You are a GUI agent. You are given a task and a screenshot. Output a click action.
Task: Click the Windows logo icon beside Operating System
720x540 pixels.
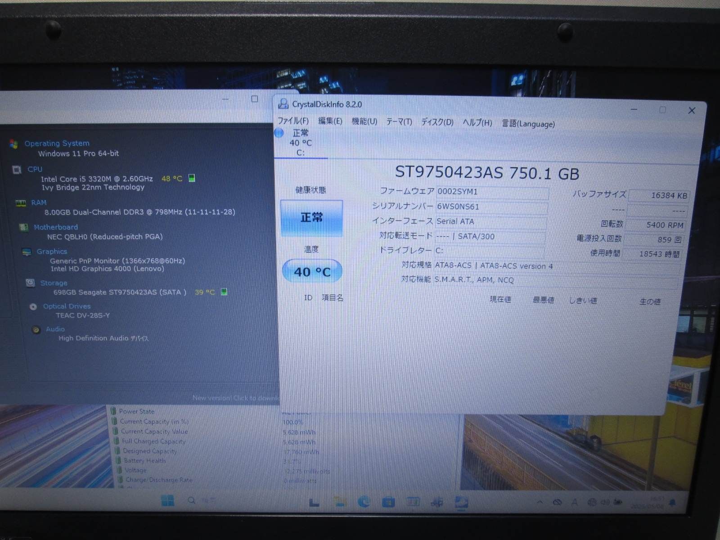click(x=13, y=144)
